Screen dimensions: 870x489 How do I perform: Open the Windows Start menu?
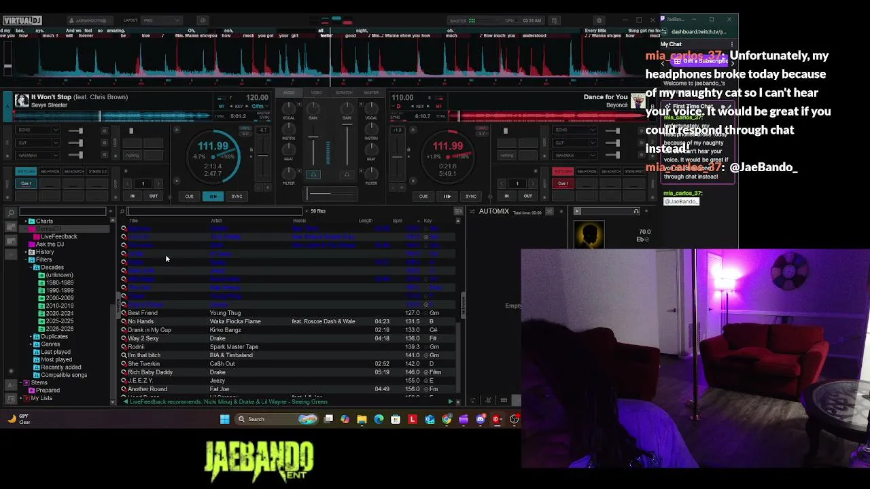225,419
